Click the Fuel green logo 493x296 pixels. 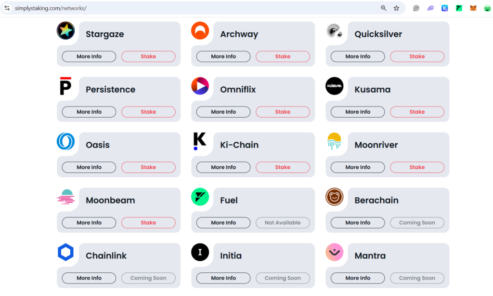(200, 197)
